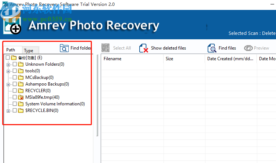Check the tools(0) checkbox
The image size is (276, 163).
(15, 71)
